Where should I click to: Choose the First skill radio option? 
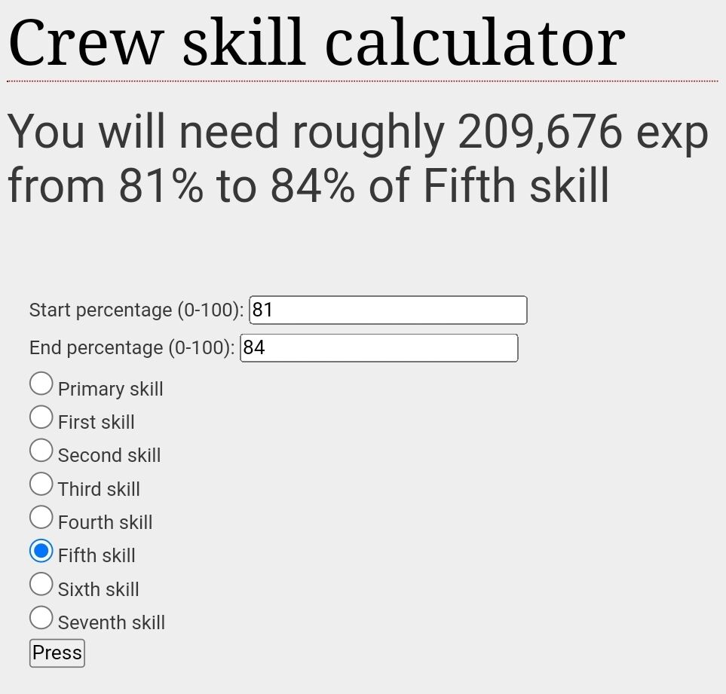tap(41, 417)
